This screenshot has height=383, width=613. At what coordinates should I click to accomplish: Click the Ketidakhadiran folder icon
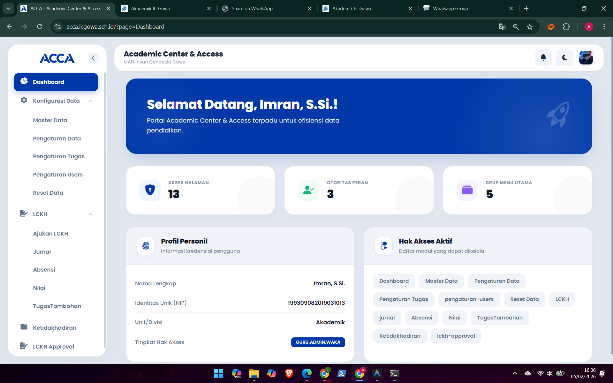pyautogui.click(x=24, y=327)
